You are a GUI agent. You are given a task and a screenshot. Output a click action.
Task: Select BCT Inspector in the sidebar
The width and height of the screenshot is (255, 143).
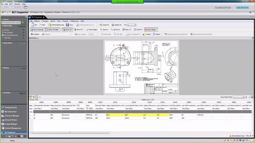[x=14, y=132]
